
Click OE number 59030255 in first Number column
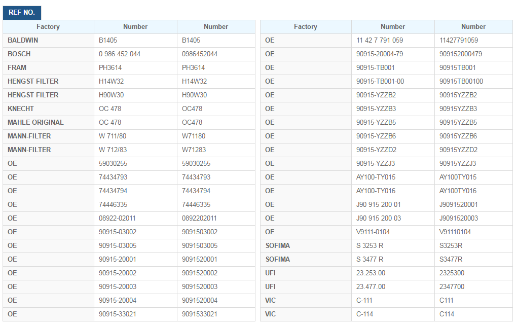(x=113, y=164)
